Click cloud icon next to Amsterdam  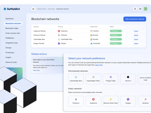pyautogui.click(x=91, y=43)
